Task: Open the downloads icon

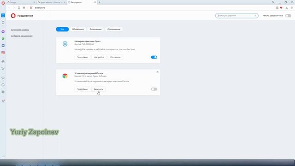Action: (x=287, y=8)
